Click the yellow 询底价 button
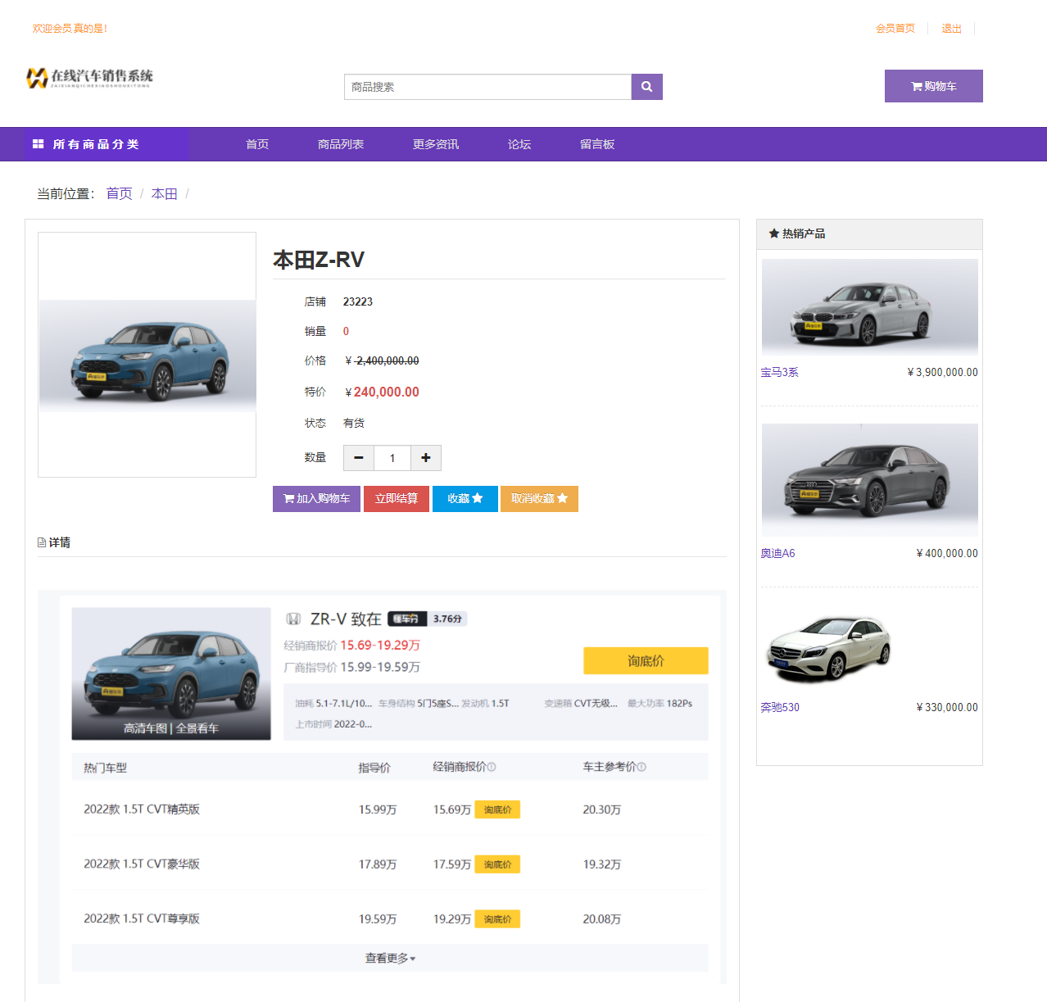Screen dimensions: 1047x1002 (646, 661)
